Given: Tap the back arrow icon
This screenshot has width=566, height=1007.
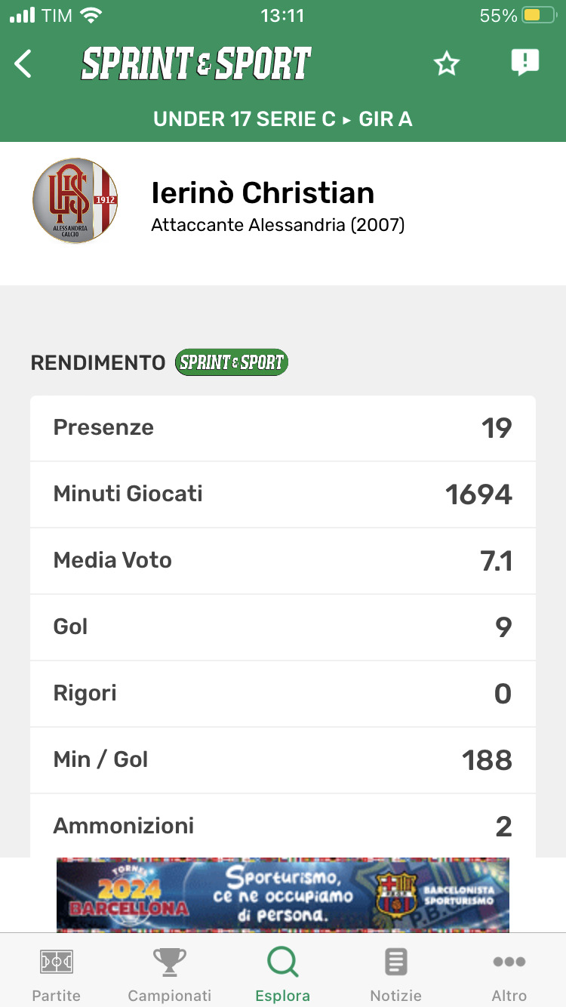Looking at the screenshot, I should 23,64.
